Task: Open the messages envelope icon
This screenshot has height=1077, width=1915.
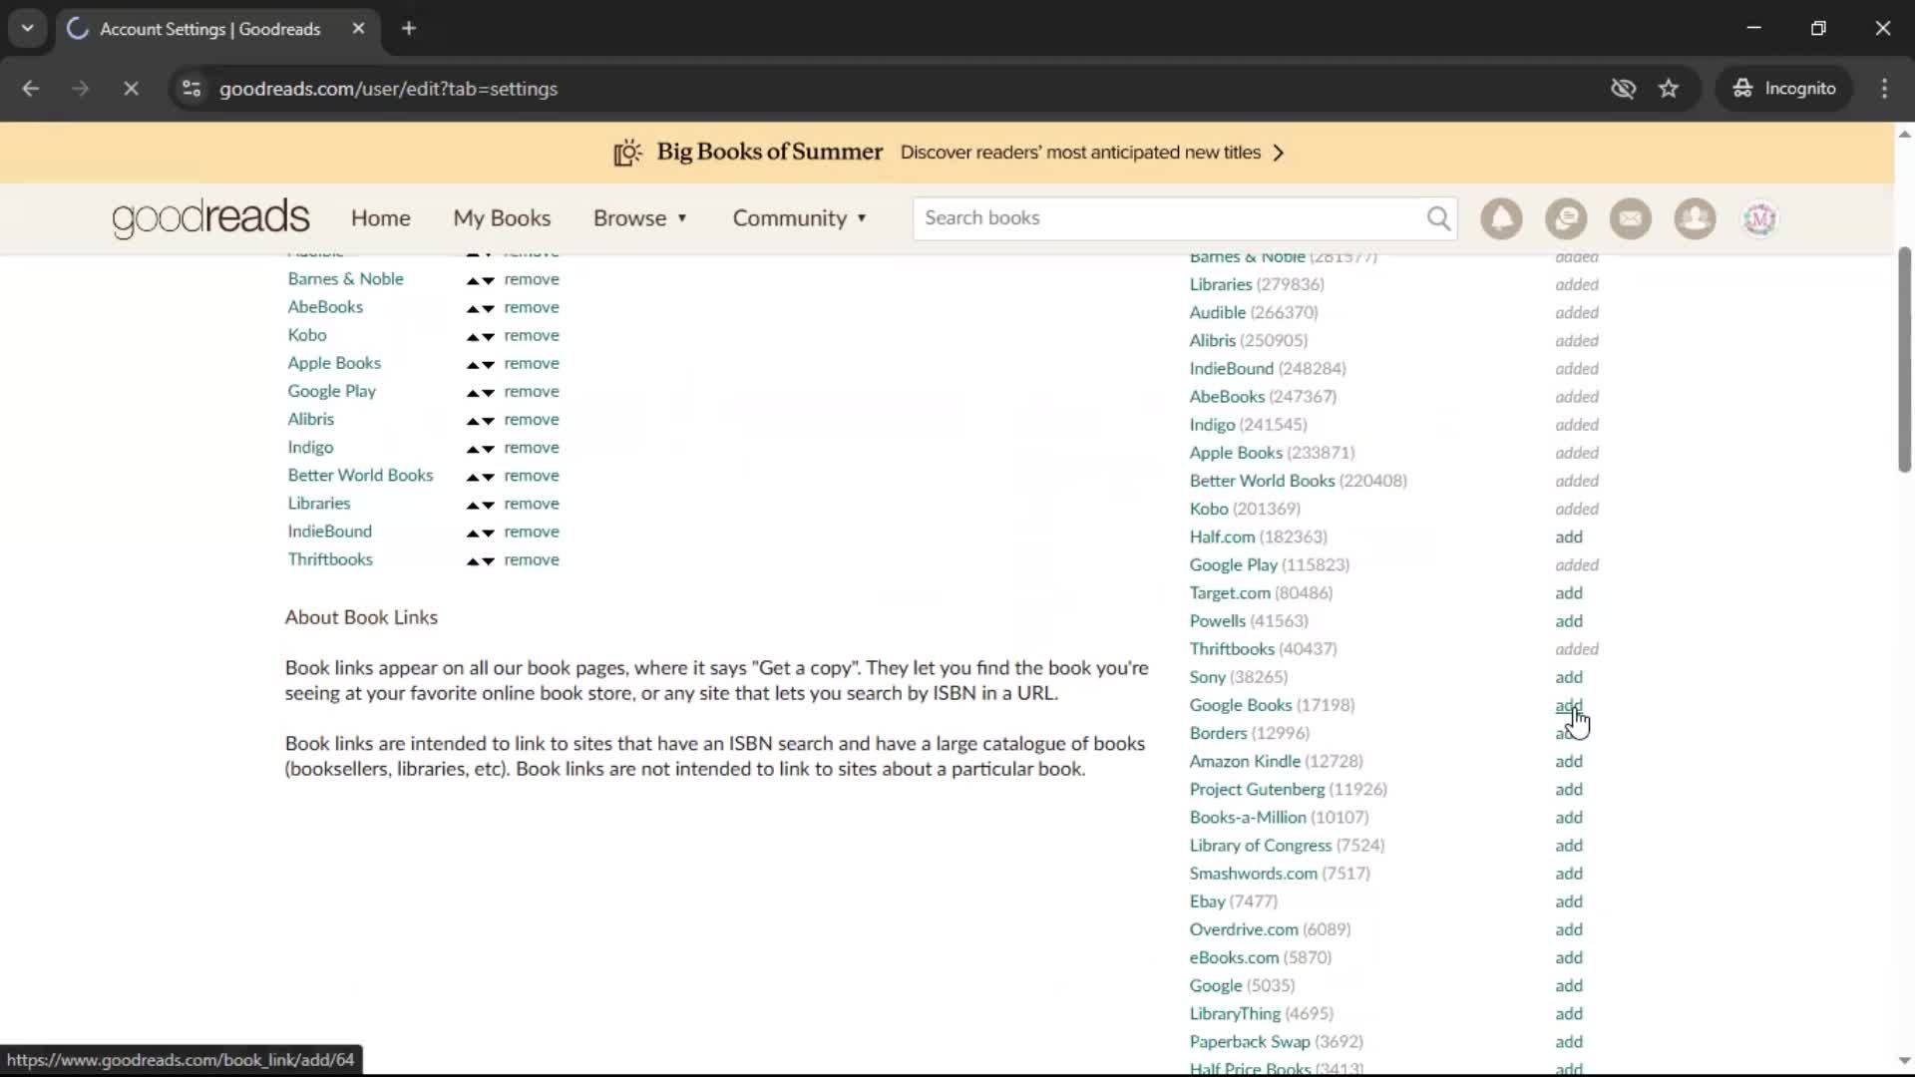Action: pyautogui.click(x=1631, y=218)
